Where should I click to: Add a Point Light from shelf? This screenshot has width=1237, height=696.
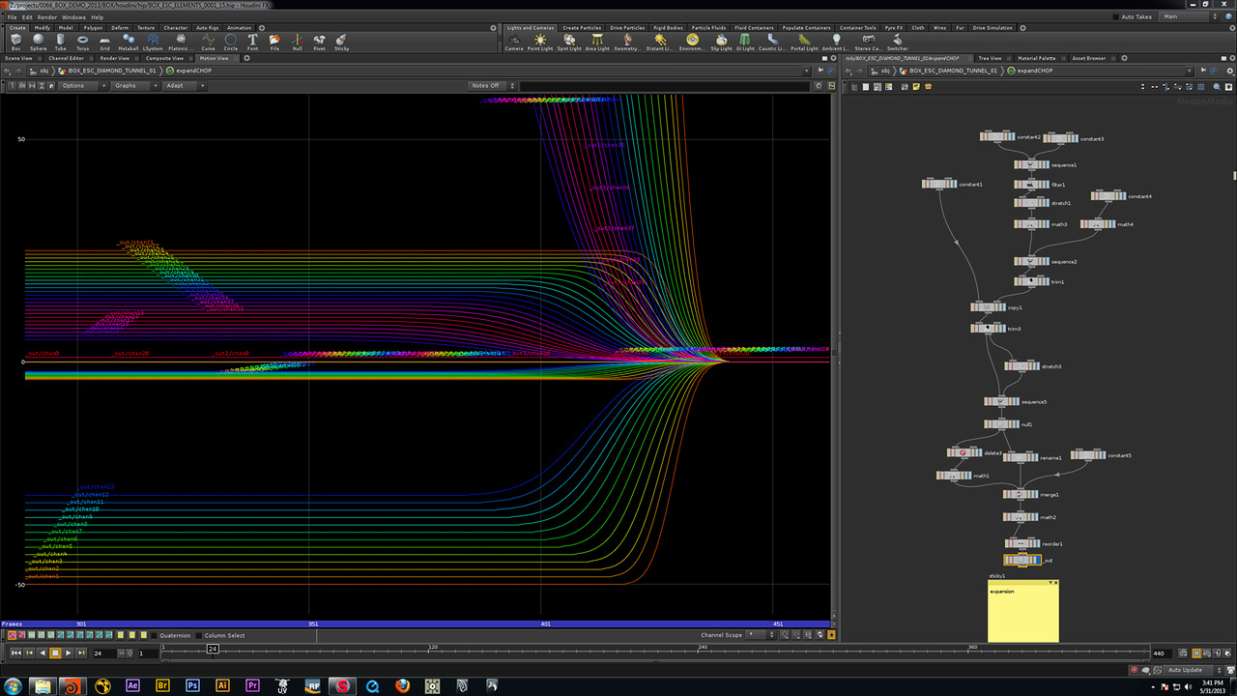pos(539,41)
